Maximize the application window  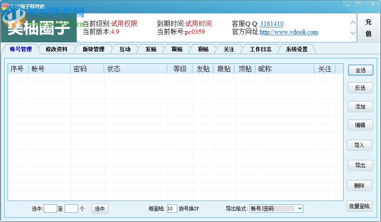tap(359, 5)
